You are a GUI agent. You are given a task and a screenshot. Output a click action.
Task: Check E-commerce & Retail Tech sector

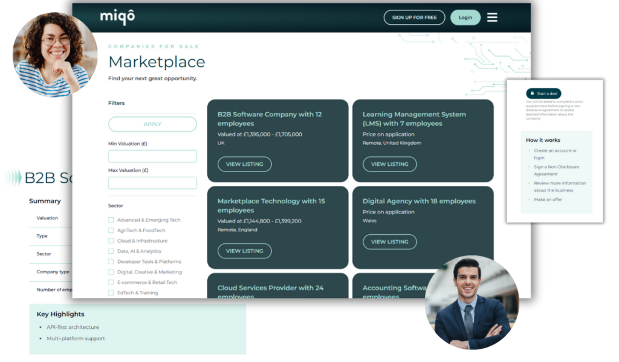point(111,282)
